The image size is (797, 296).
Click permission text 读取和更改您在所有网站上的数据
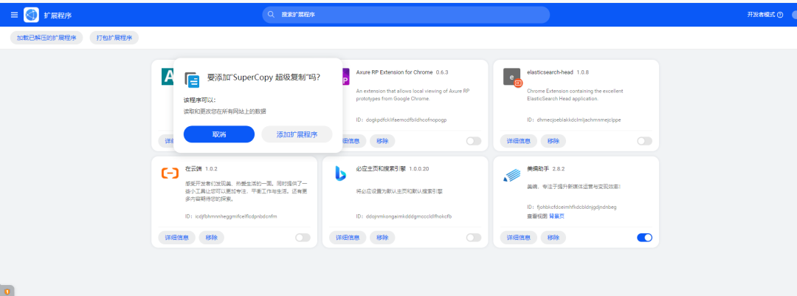pos(224,111)
